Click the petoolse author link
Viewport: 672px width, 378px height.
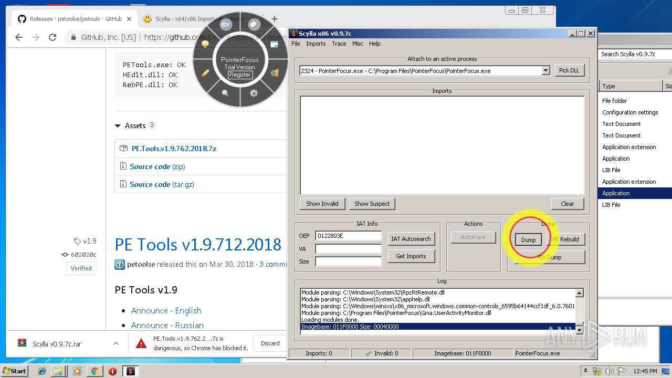[x=141, y=264]
